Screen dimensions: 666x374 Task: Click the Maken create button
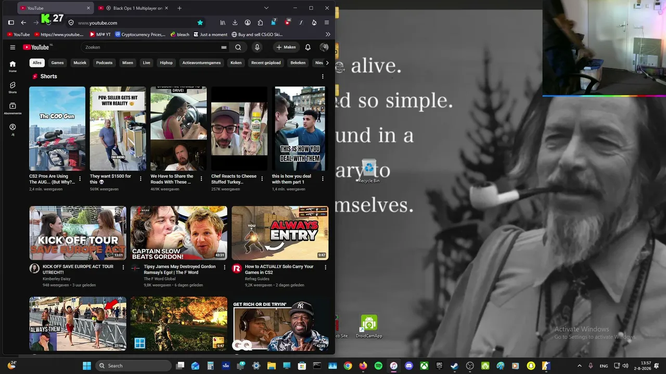point(286,47)
